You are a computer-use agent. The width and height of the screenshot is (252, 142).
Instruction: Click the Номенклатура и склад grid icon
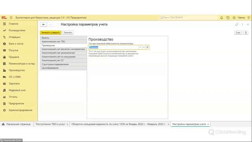pyautogui.click(x=4, y=64)
